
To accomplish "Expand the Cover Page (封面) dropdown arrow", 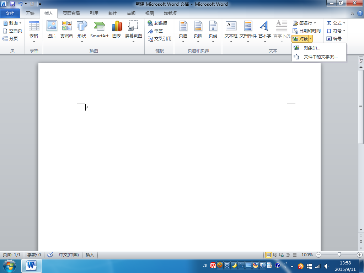I will click(20, 23).
